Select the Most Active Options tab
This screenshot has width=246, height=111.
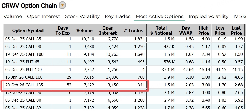click(160, 16)
